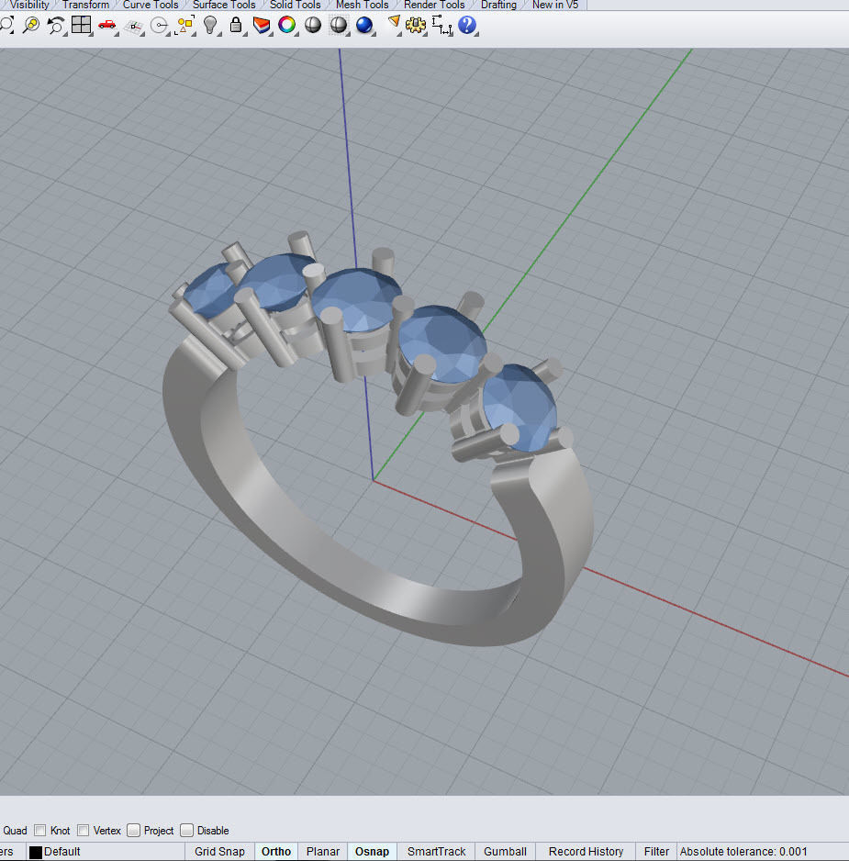Toggle Osnap in status bar

pyautogui.click(x=373, y=851)
